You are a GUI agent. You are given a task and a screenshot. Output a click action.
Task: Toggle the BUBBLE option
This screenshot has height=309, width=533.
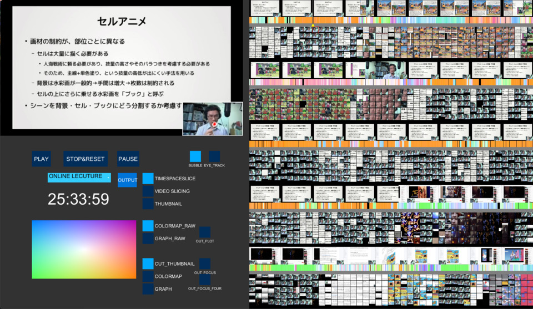point(195,156)
